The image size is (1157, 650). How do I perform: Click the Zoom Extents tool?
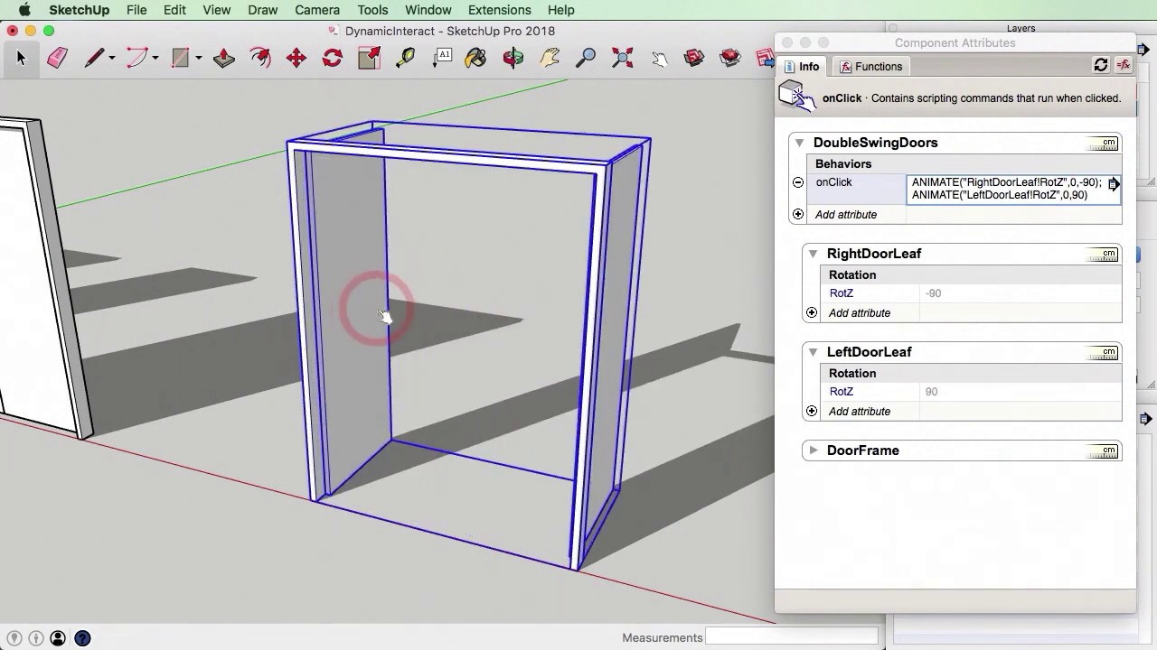tap(622, 58)
